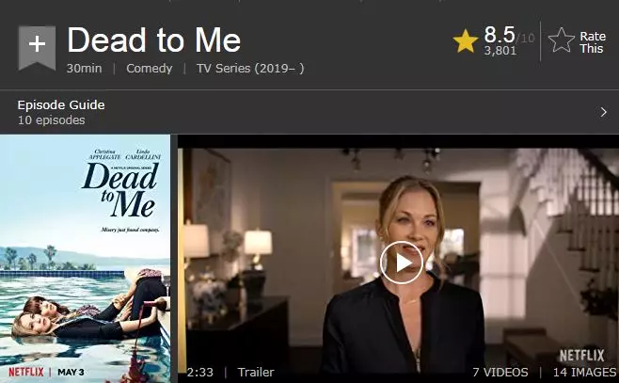Play the Dead to Me trailer
The image size is (619, 383).
[x=402, y=263]
